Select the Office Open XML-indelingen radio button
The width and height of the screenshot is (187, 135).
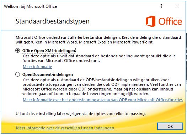[17, 51]
